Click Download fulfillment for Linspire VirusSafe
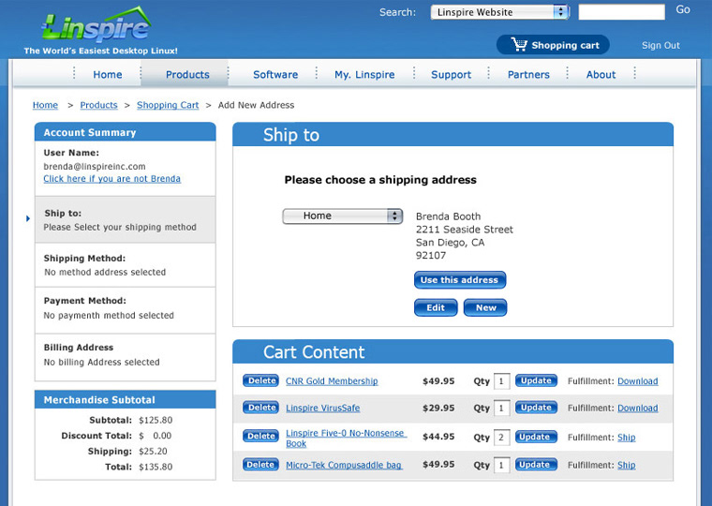 point(638,408)
